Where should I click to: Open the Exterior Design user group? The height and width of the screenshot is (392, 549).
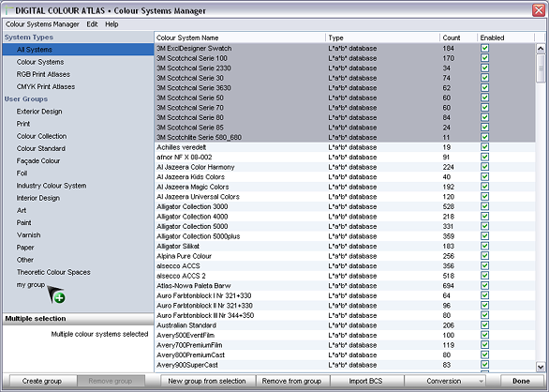click(39, 112)
